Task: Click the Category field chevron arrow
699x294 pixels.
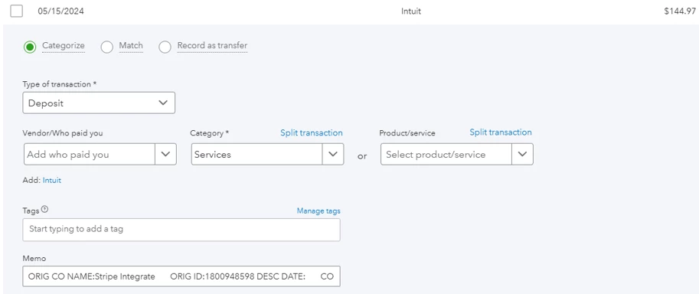Action: point(332,155)
